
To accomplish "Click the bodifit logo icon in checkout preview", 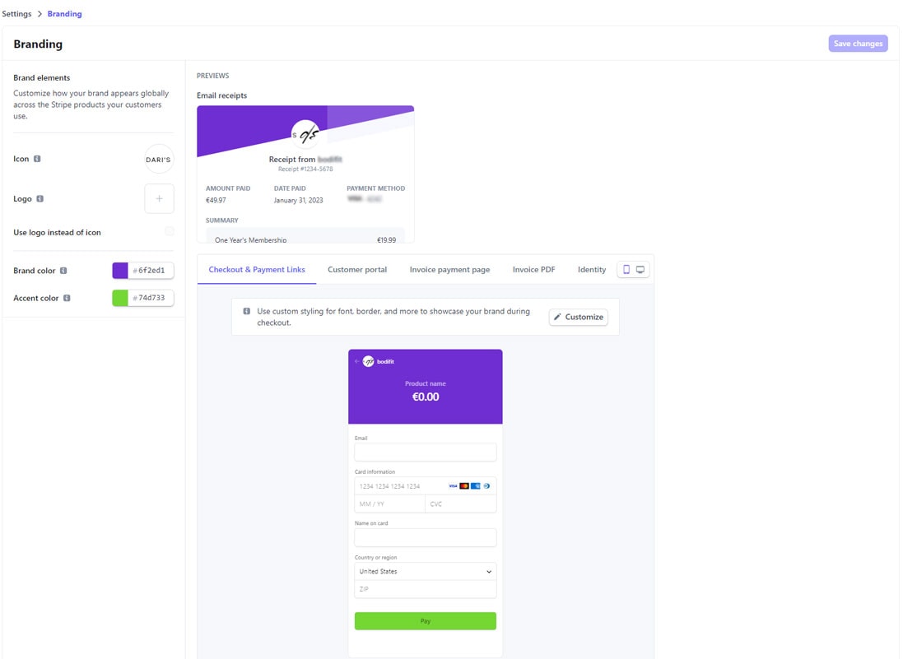I will tap(368, 361).
